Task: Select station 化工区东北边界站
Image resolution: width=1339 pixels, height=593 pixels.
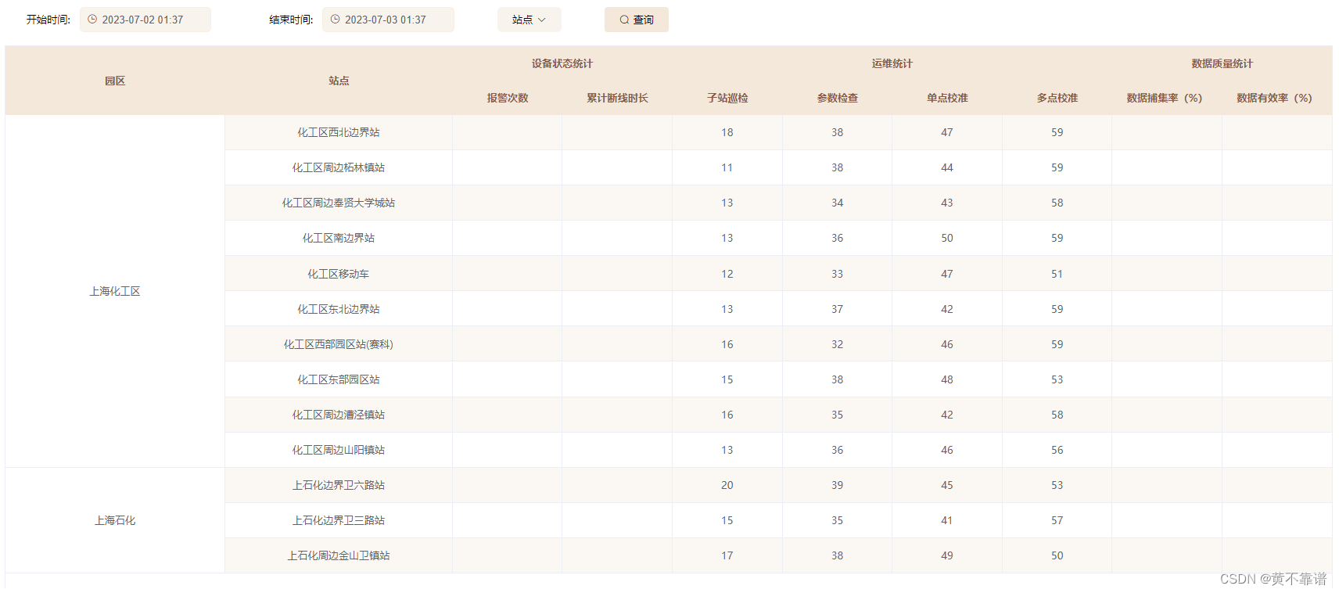Action: (x=339, y=309)
